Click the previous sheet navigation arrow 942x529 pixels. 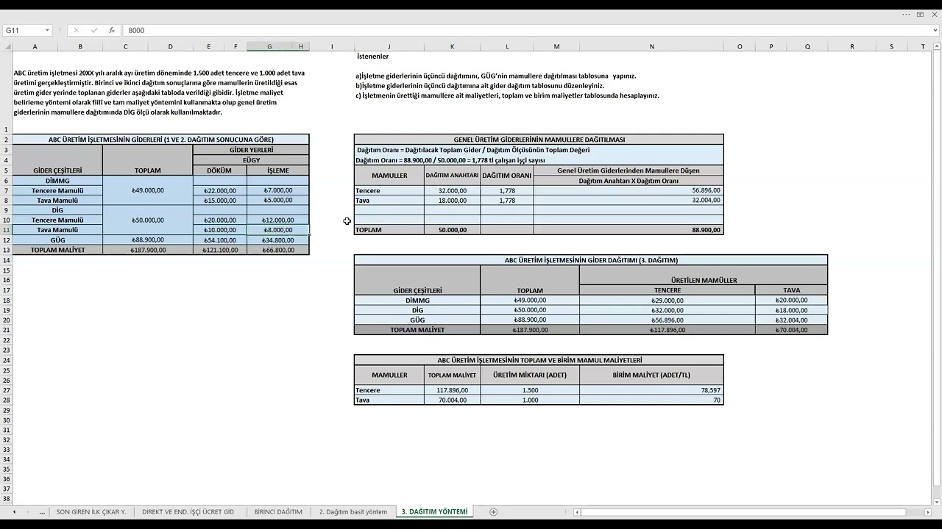tap(13, 511)
